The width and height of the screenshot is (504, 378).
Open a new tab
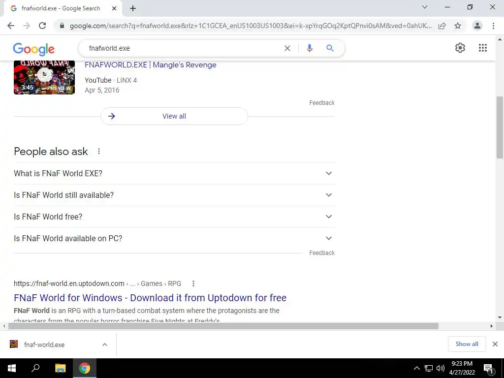[x=133, y=9]
